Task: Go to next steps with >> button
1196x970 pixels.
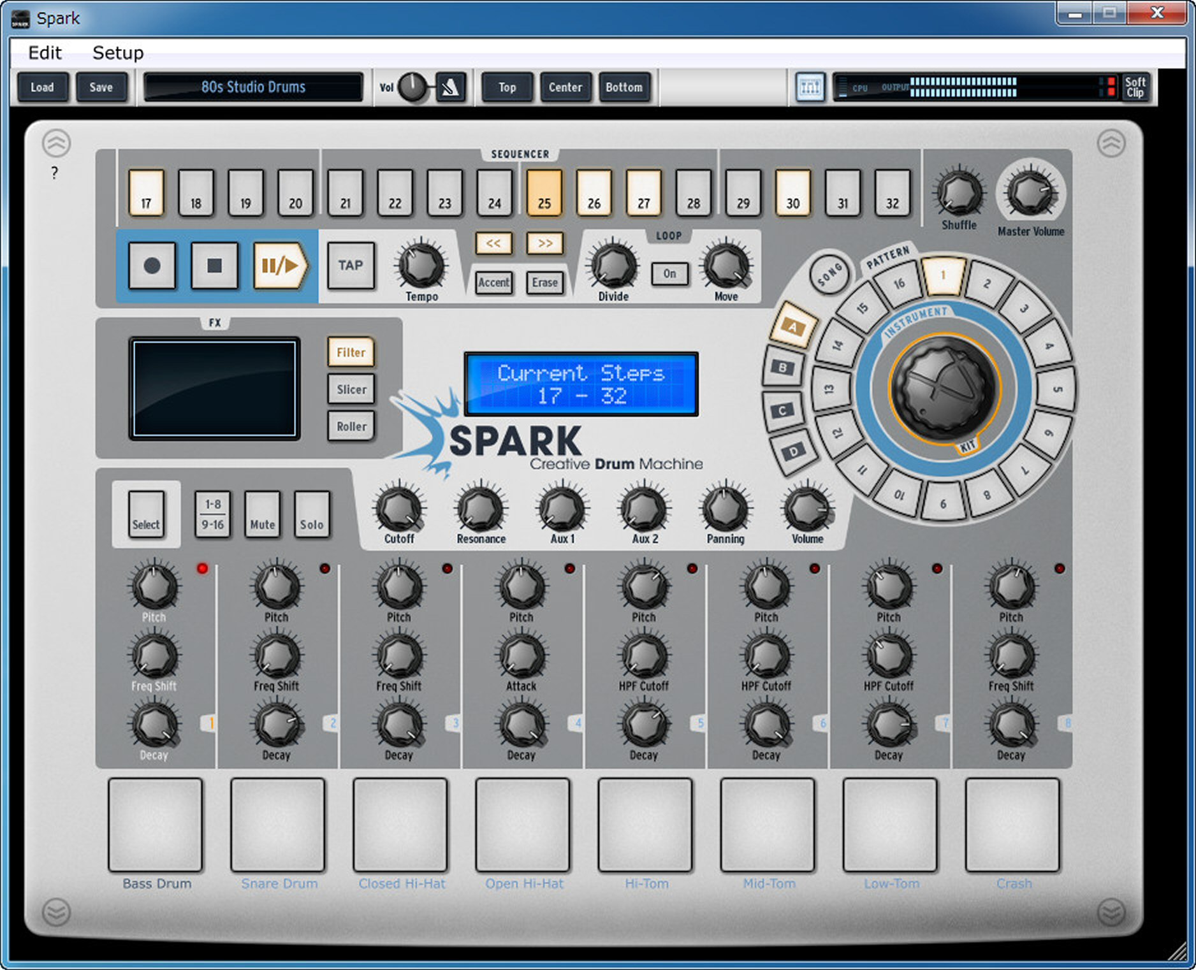Action: (545, 243)
